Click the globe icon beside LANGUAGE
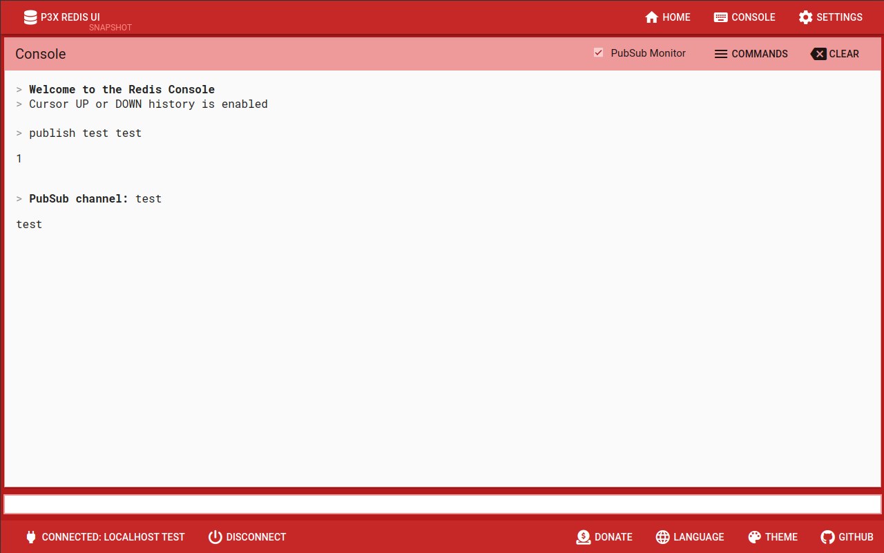Screen dimensions: 884x553 pyautogui.click(x=663, y=537)
